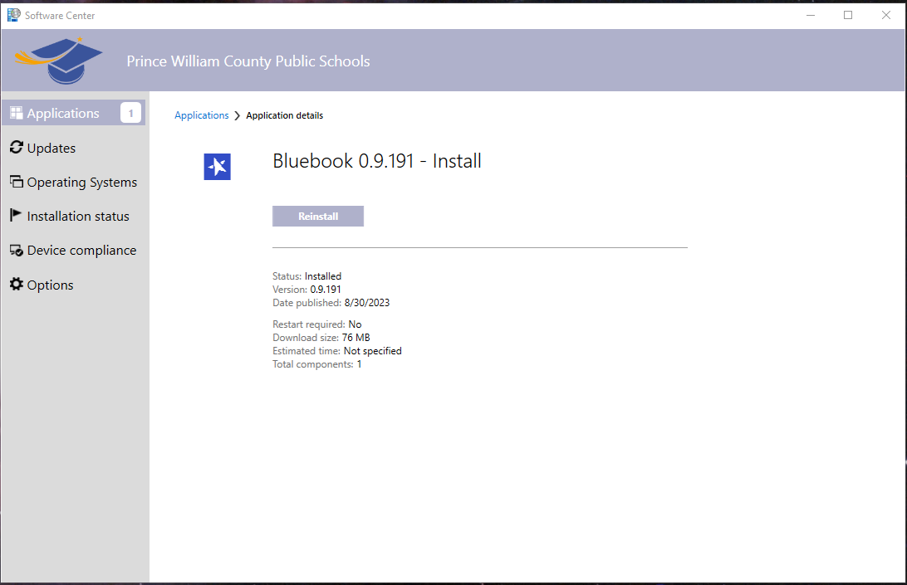This screenshot has height=585, width=907.
Task: Click the Bluebook 0.9.191 - Install title
Action: (x=376, y=161)
